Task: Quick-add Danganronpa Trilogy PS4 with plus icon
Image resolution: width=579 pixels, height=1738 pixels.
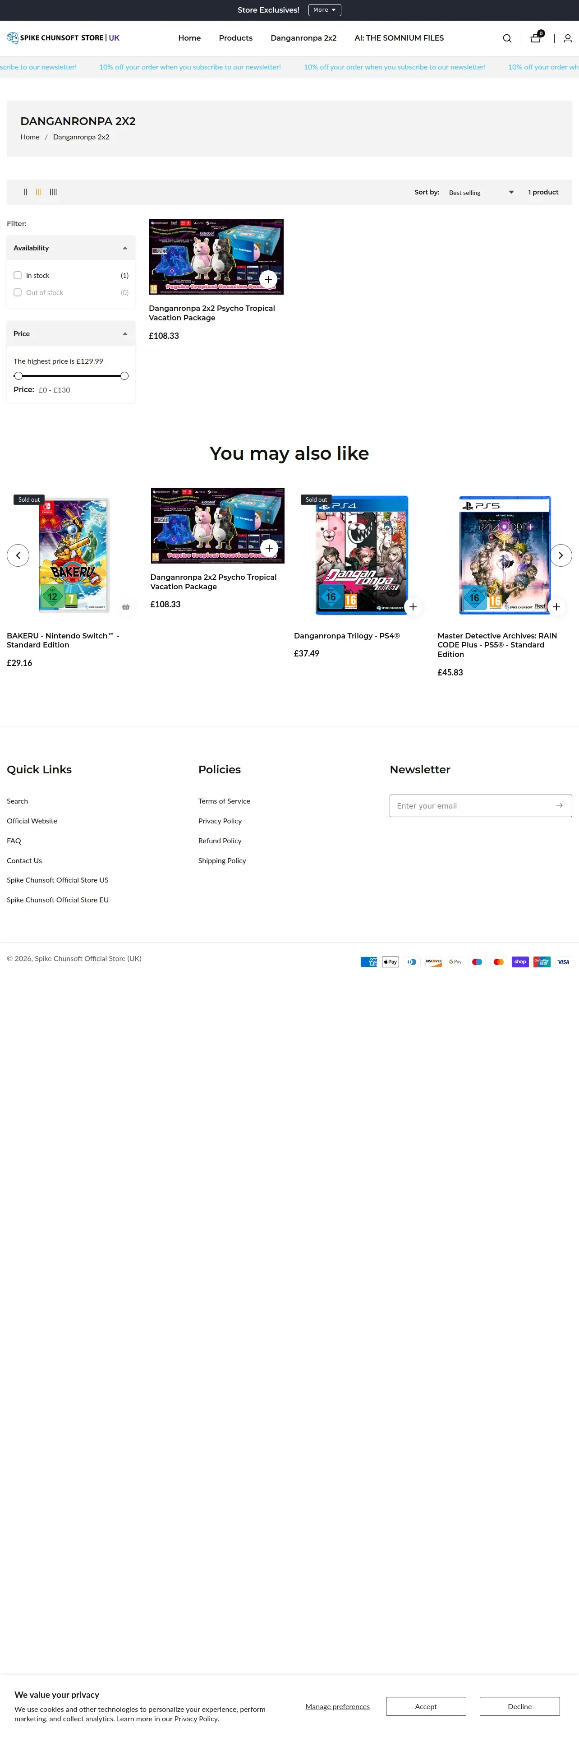Action: tap(413, 606)
